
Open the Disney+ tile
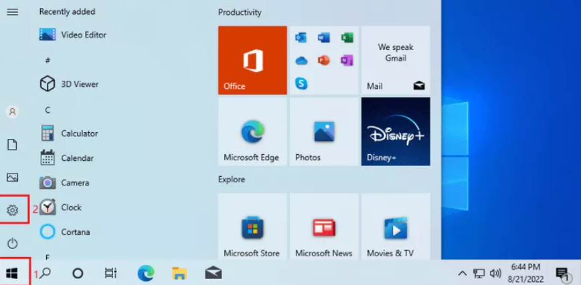(396, 131)
